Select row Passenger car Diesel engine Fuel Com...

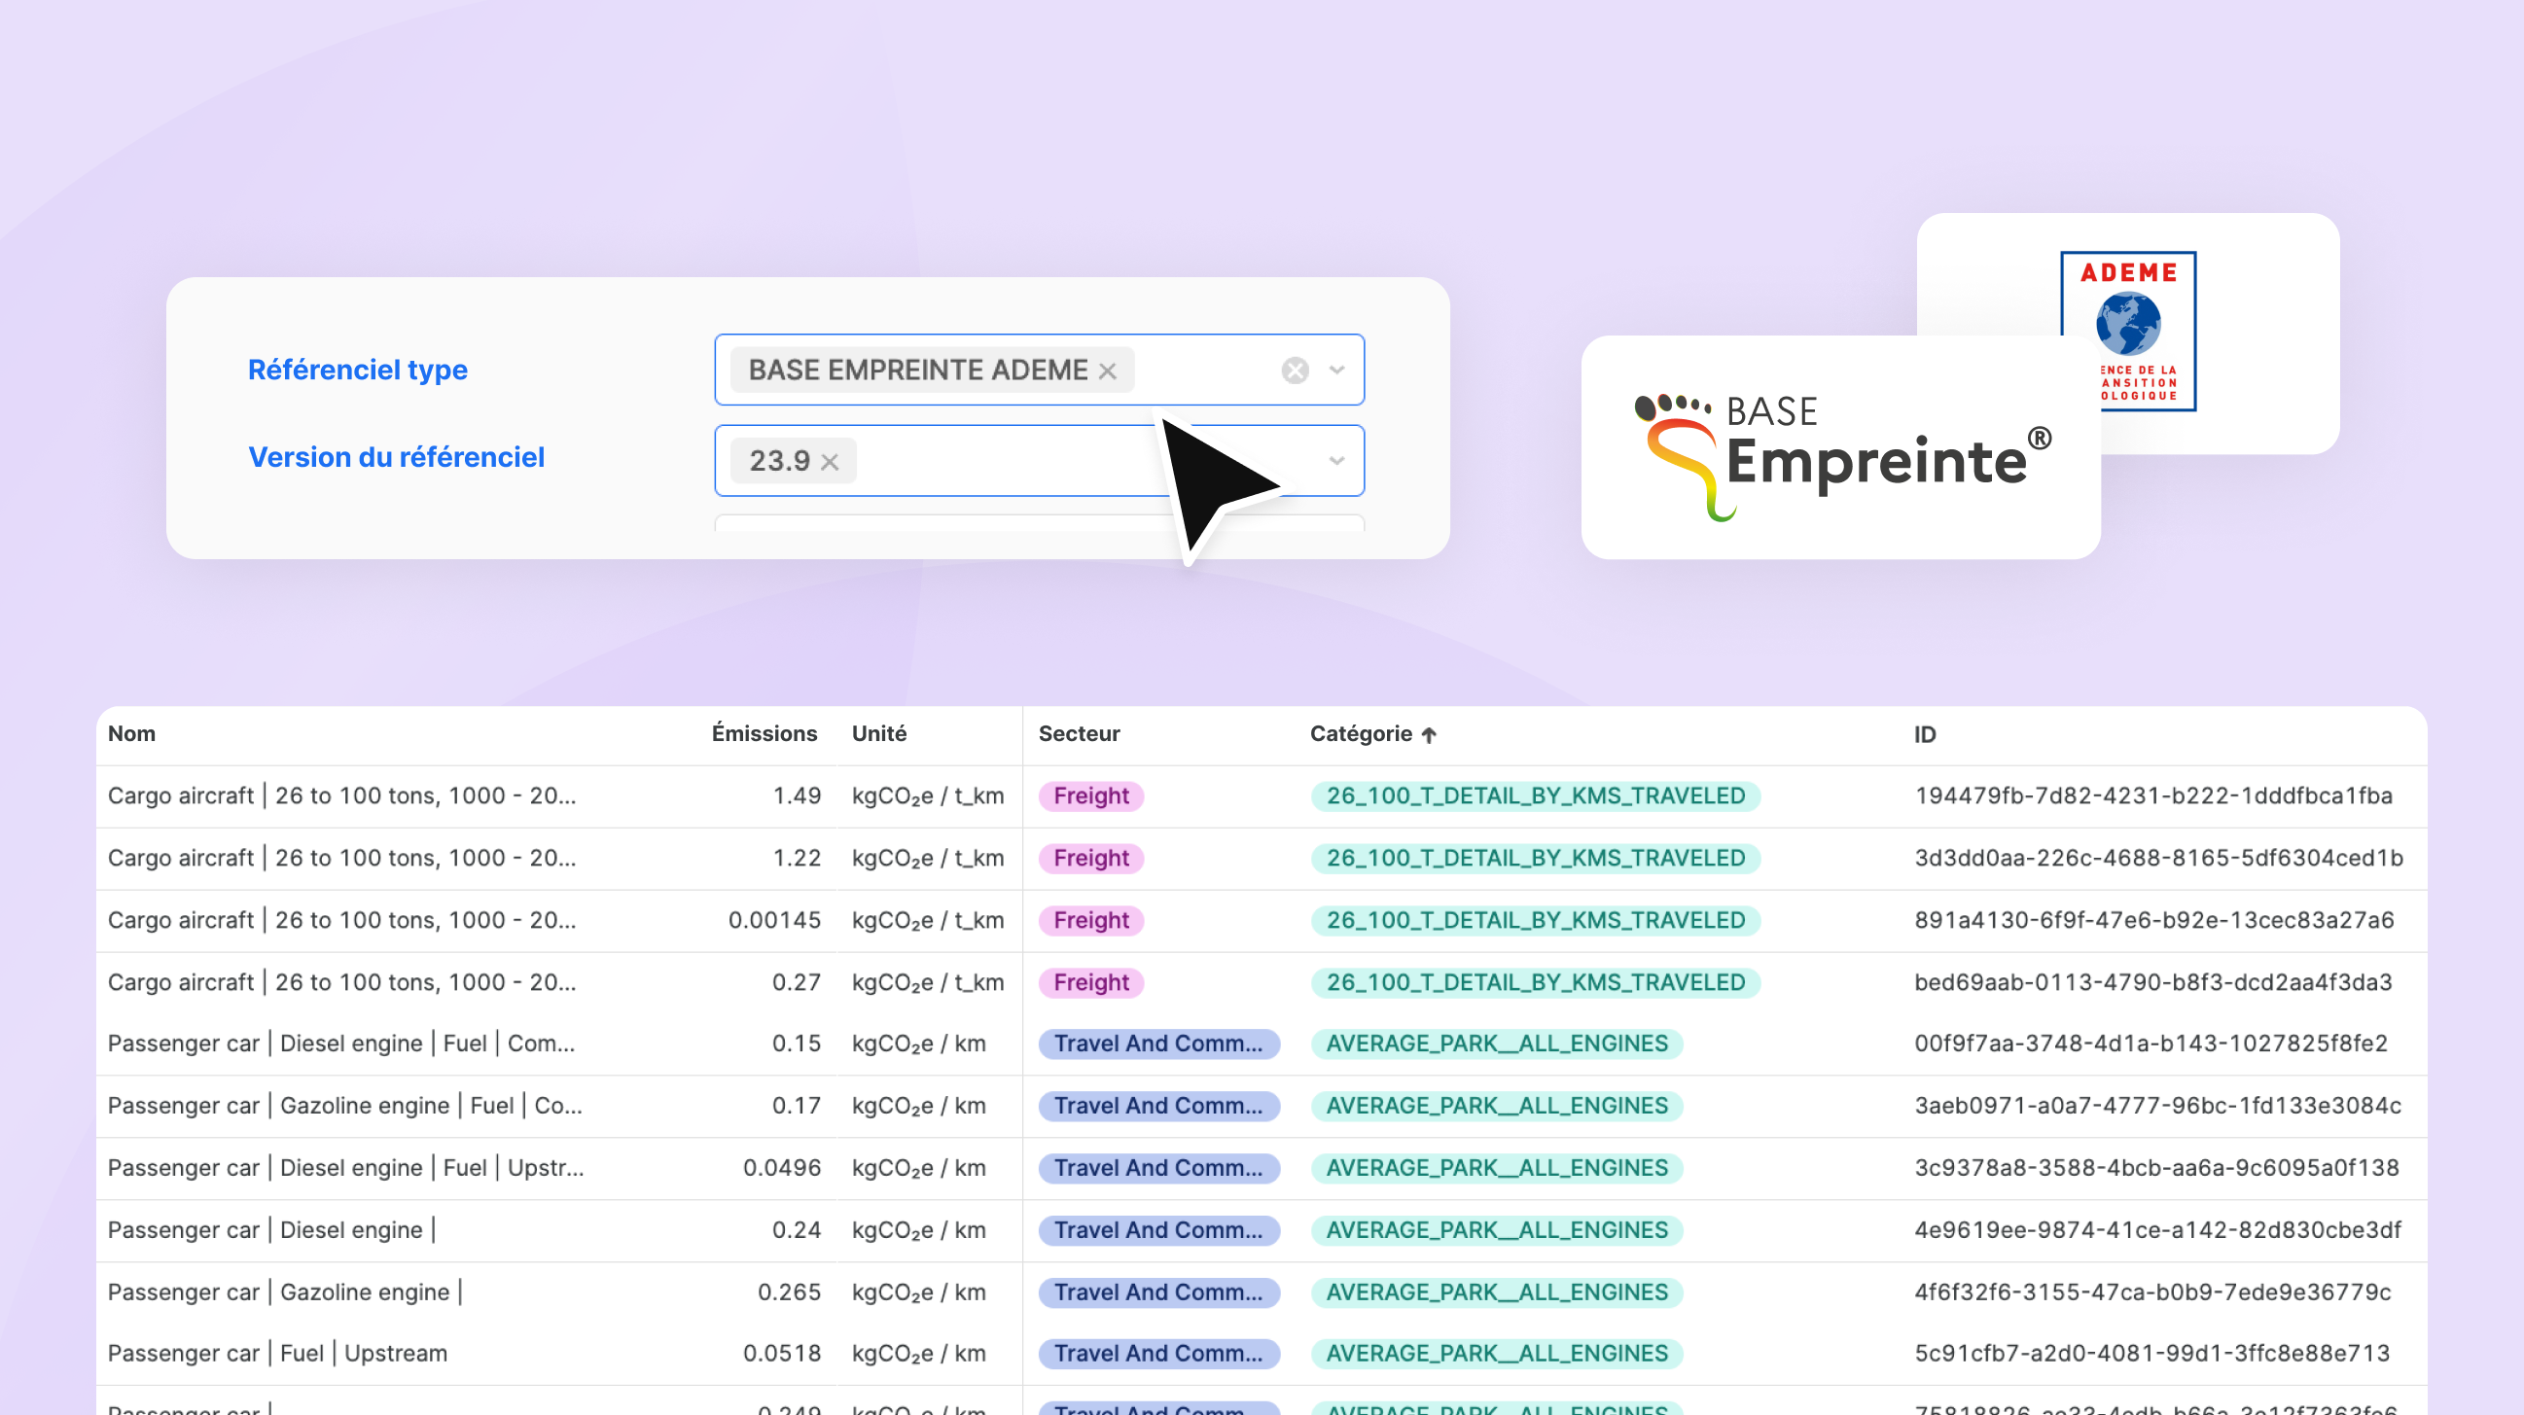1261,1044
